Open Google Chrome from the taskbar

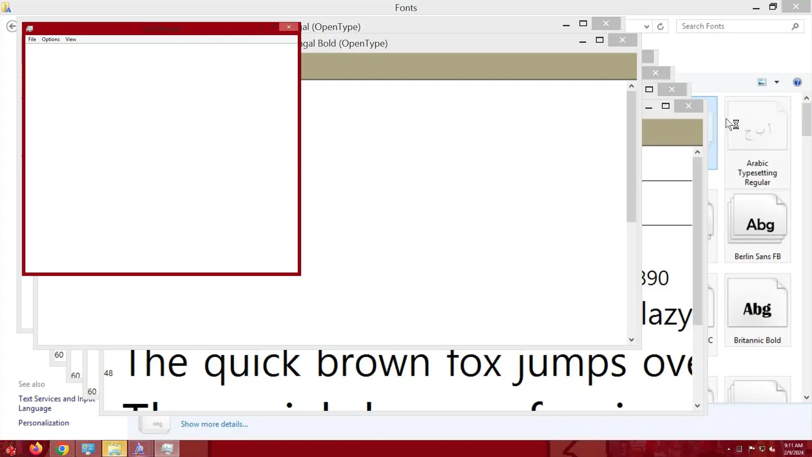[x=62, y=449]
